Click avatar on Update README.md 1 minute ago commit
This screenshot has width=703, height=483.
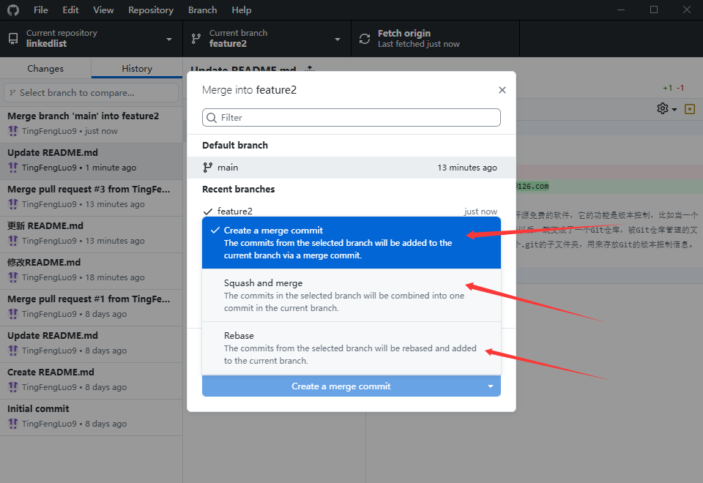coord(13,168)
